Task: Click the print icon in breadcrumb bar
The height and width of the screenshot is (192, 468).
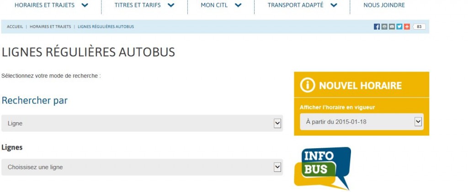Action: tap(384, 26)
